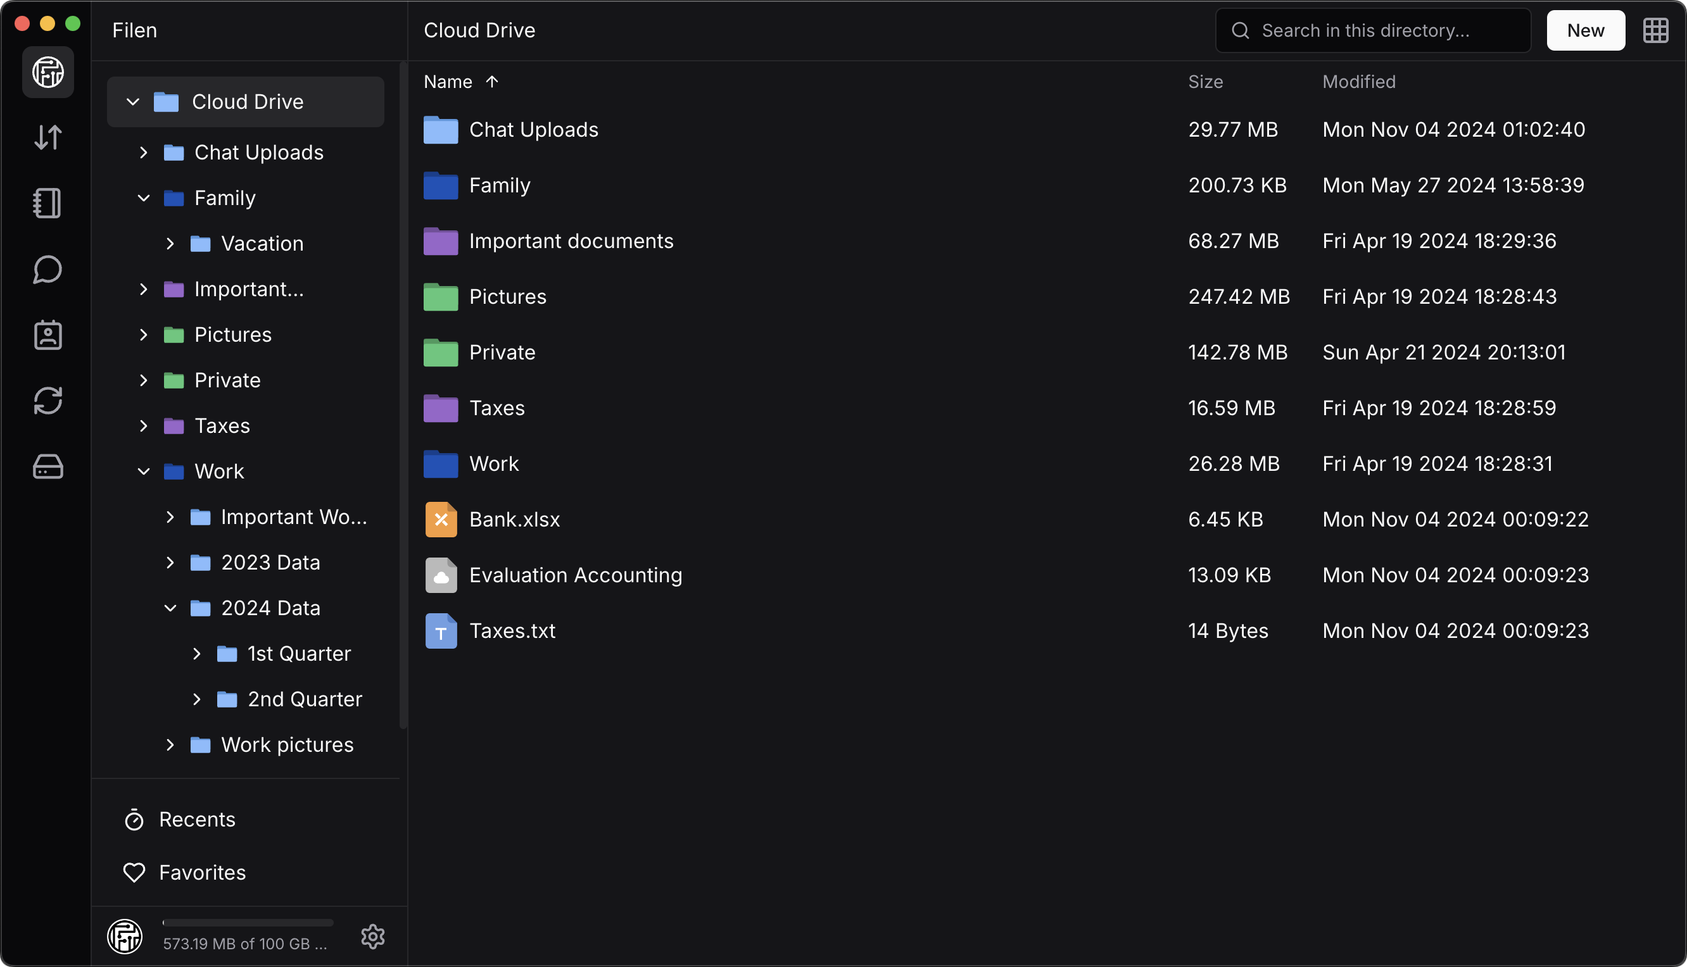Viewport: 1687px width, 967px height.
Task: Click the search directory field
Action: [1372, 30]
